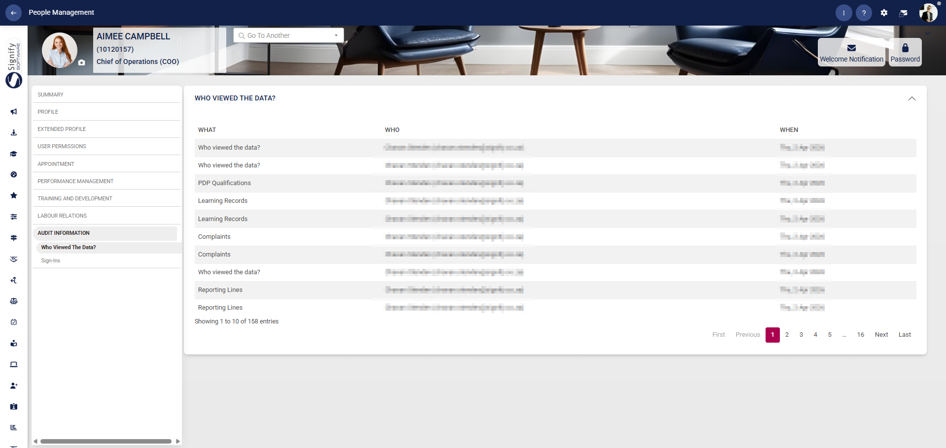Click the Welcome Notification button
946x448 pixels.
(851, 52)
